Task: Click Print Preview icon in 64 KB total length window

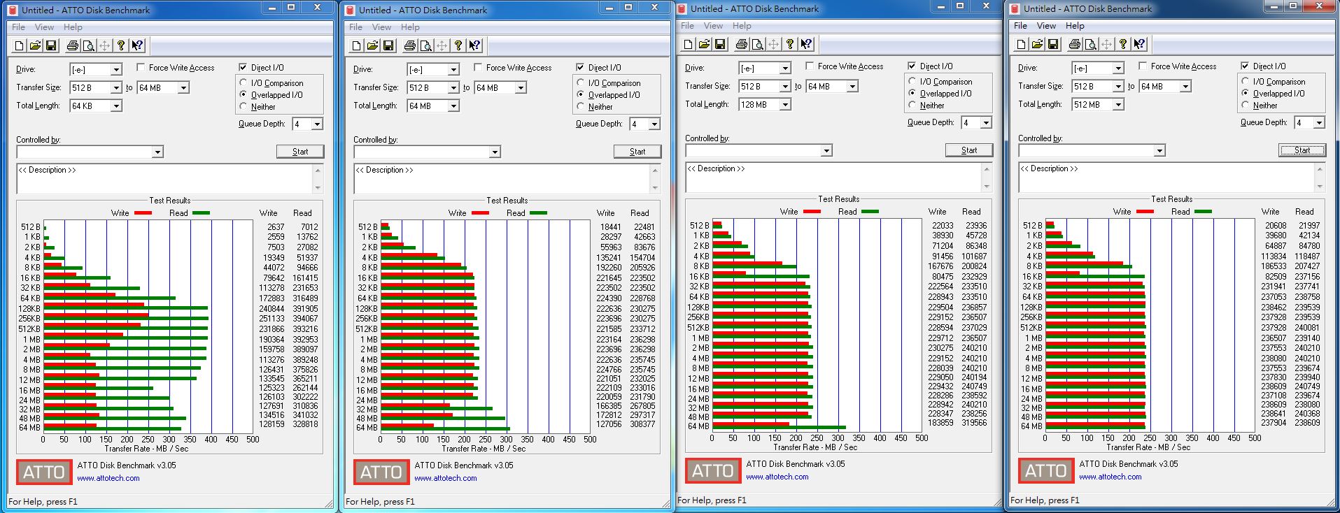Action: click(x=88, y=46)
